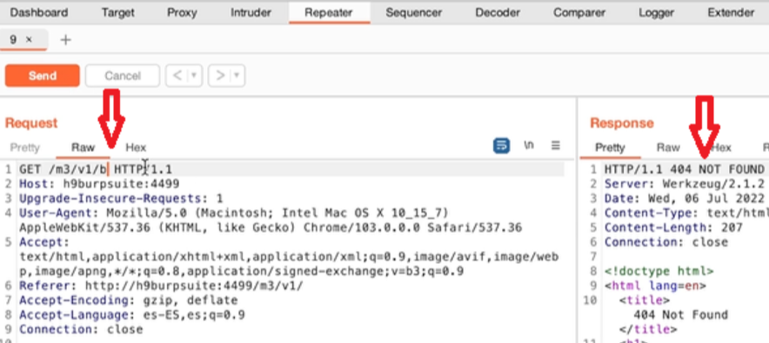Switch Response view to Raw
Image resolution: width=769 pixels, height=343 pixels.
[x=668, y=148]
